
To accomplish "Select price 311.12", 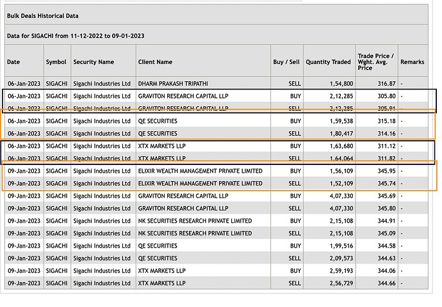I will click(386, 146).
